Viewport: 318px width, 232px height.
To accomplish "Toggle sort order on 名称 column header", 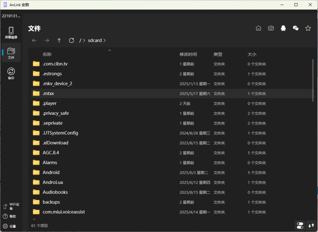I will (47, 54).
